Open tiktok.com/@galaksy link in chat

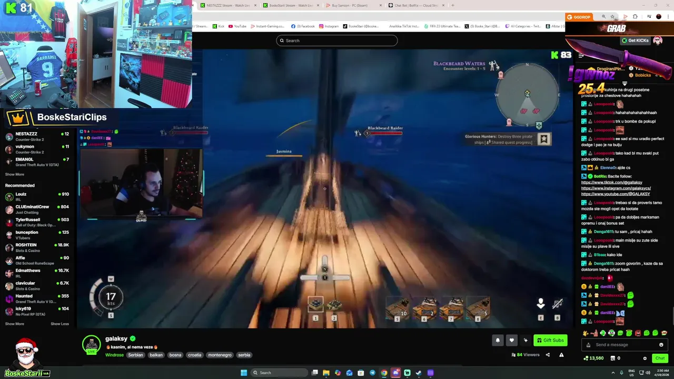point(612,183)
